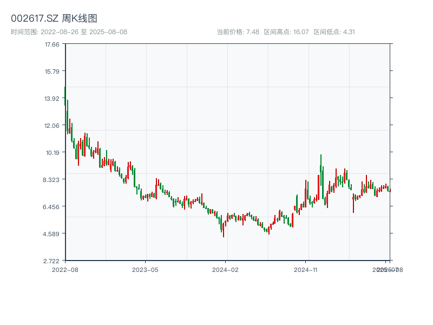Click the 区间高点 16.07 label
Viewport: 433px width, 325px height.
[286, 32]
